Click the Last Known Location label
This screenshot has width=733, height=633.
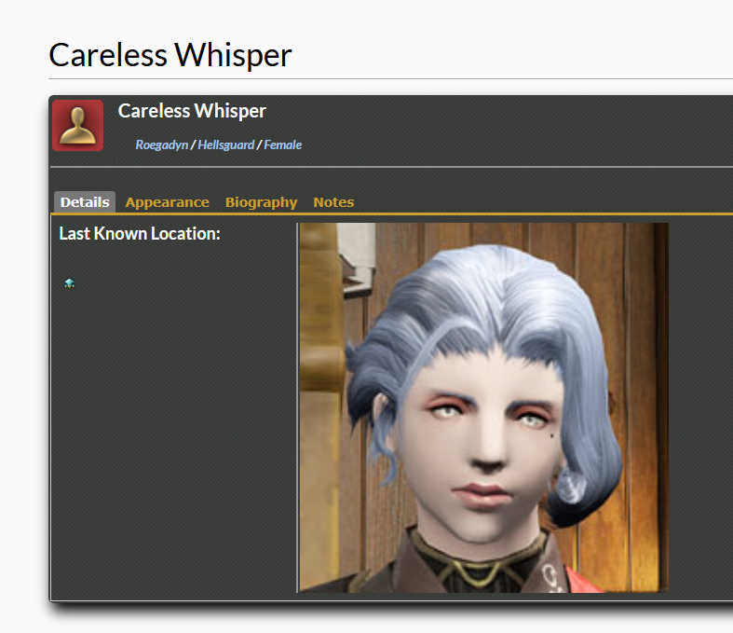click(140, 233)
